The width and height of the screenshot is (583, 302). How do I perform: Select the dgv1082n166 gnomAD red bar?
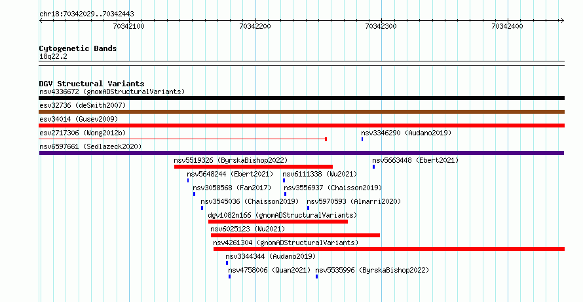(x=278, y=222)
